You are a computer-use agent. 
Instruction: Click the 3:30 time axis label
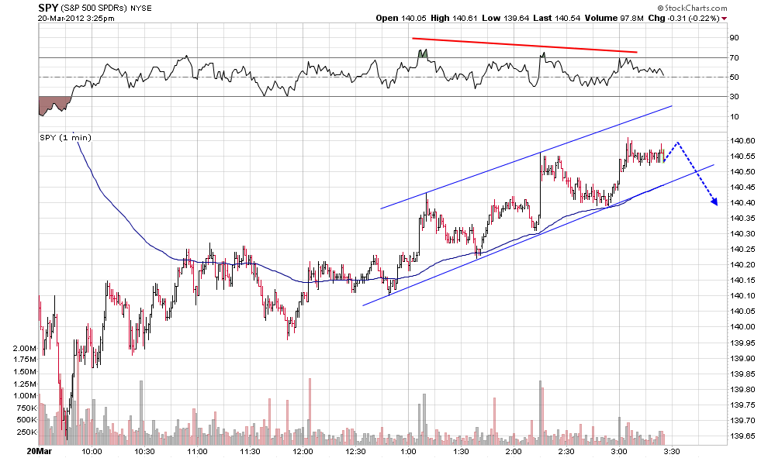coord(672,451)
